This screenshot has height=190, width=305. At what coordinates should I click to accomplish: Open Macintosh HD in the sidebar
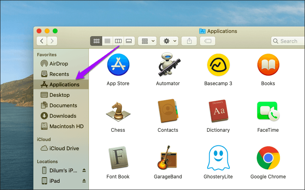pos(61,127)
